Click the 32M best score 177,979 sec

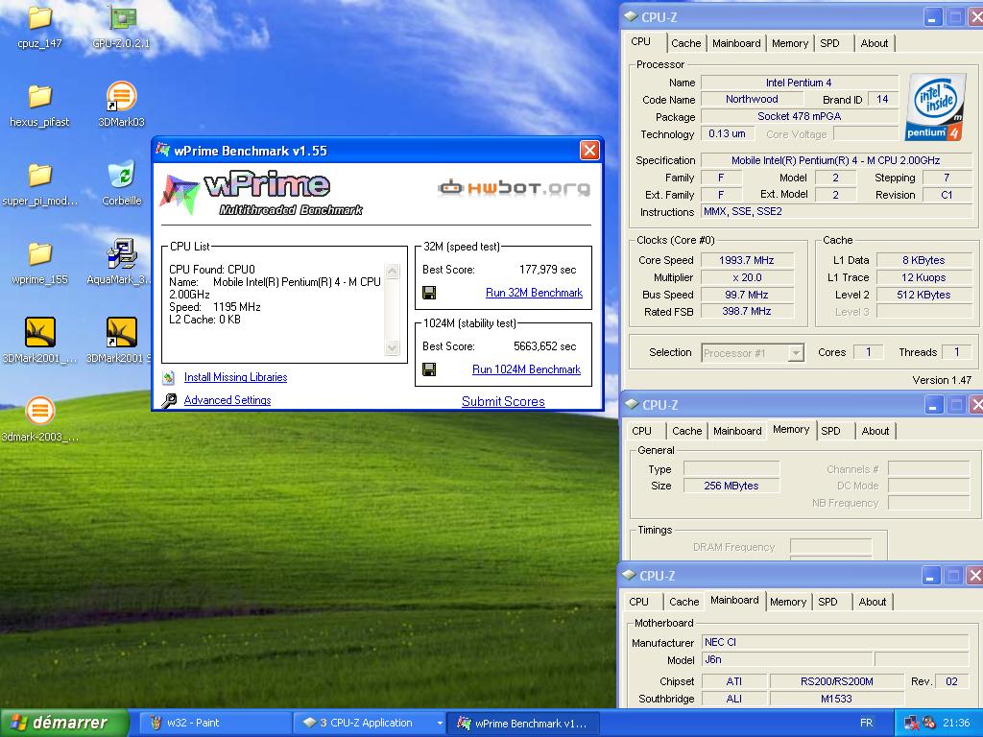point(547,270)
